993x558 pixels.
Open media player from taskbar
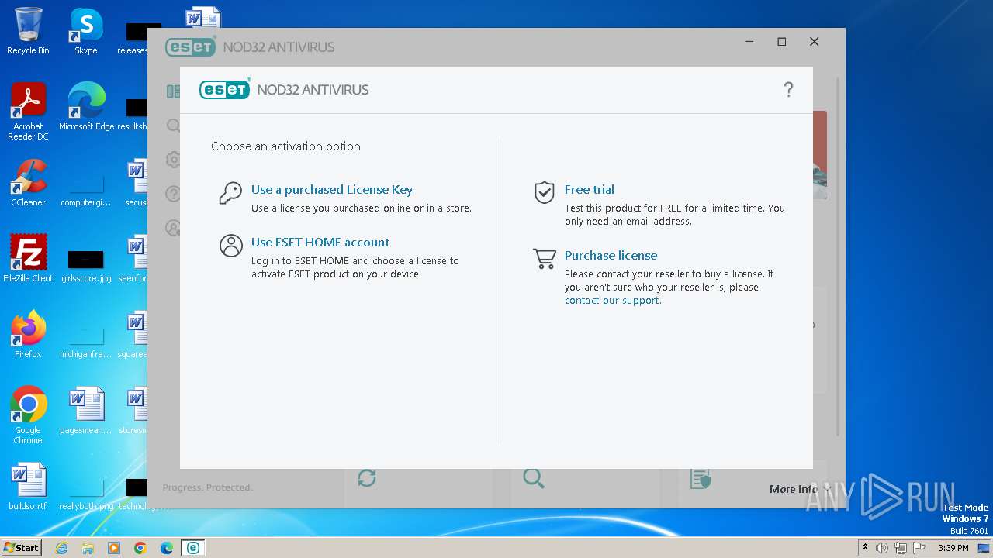point(114,548)
